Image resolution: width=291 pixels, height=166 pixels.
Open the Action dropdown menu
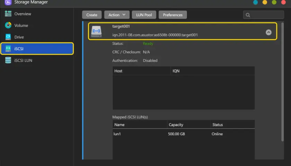point(117,15)
